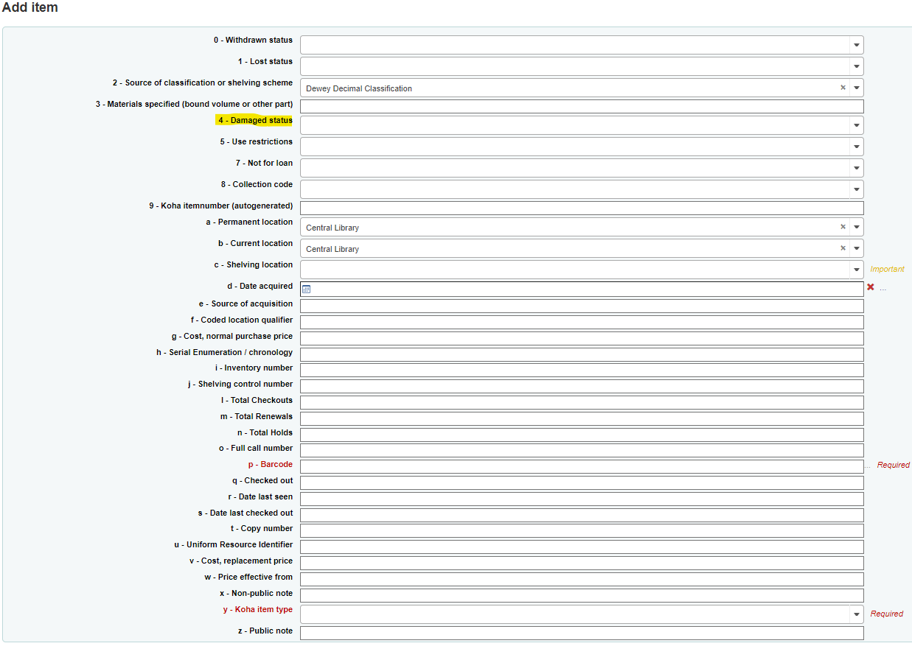Click the Barcode input field
This screenshot has height=646, width=912.
pos(581,466)
